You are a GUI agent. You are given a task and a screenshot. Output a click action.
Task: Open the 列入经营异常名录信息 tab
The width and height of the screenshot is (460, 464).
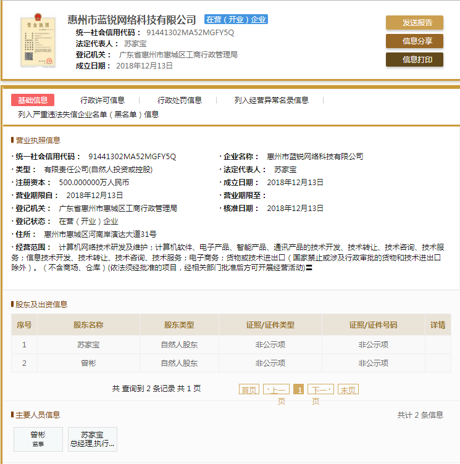(x=272, y=100)
